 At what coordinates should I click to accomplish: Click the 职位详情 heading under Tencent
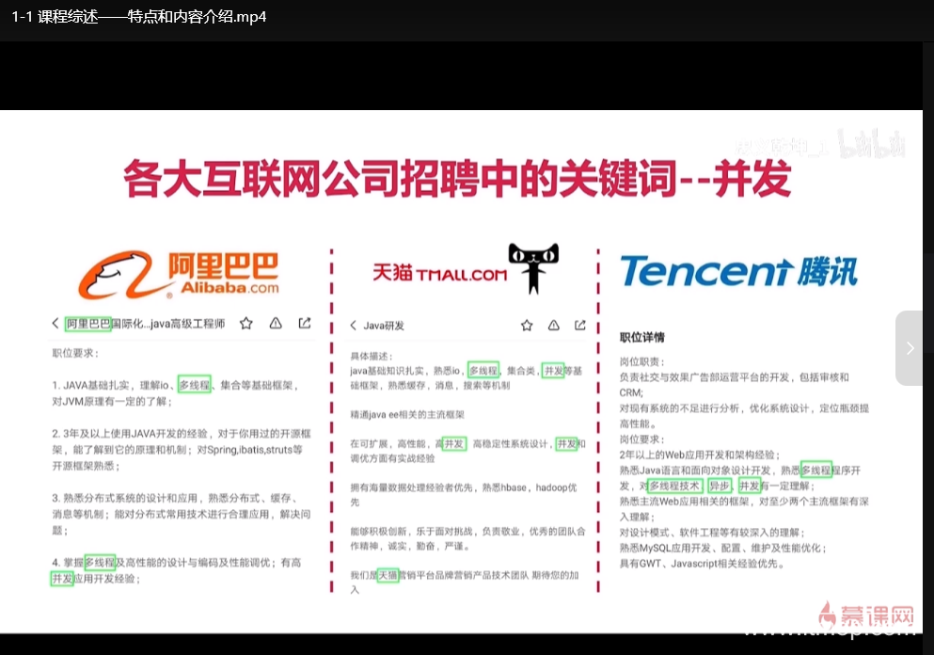[642, 337]
